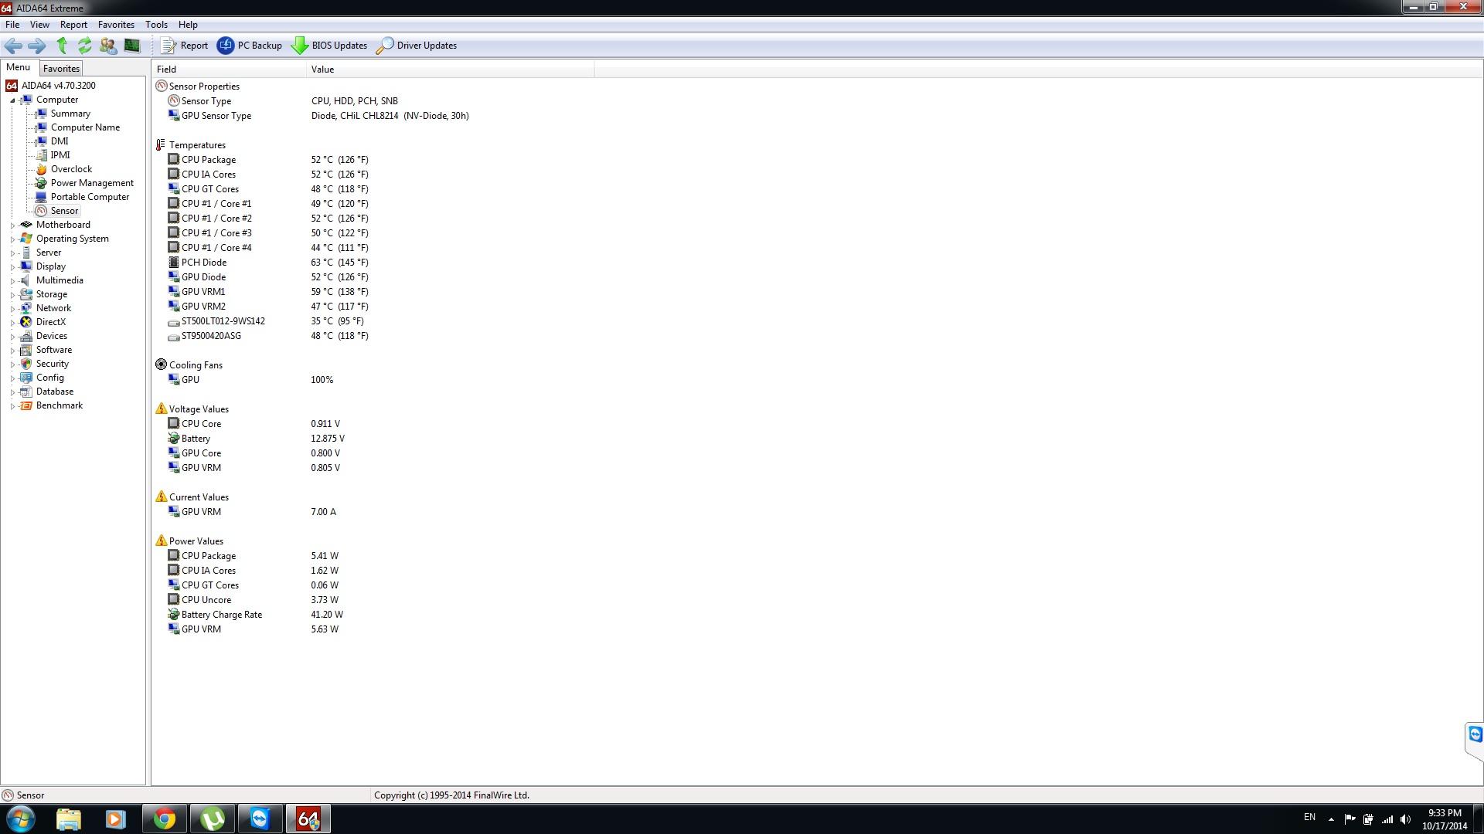Image resolution: width=1484 pixels, height=834 pixels.
Task: Select Portable Computer in the tree
Action: (90, 197)
